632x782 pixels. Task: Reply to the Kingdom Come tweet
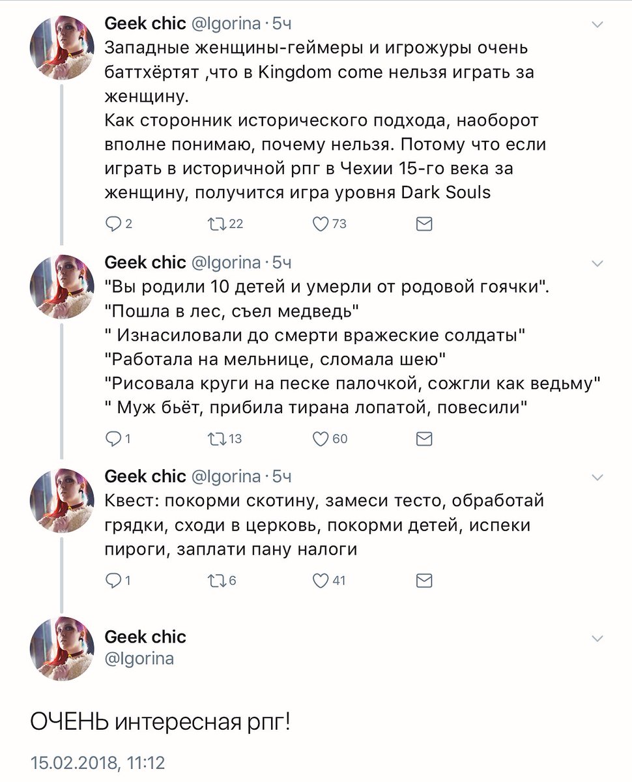pyautogui.click(x=113, y=224)
